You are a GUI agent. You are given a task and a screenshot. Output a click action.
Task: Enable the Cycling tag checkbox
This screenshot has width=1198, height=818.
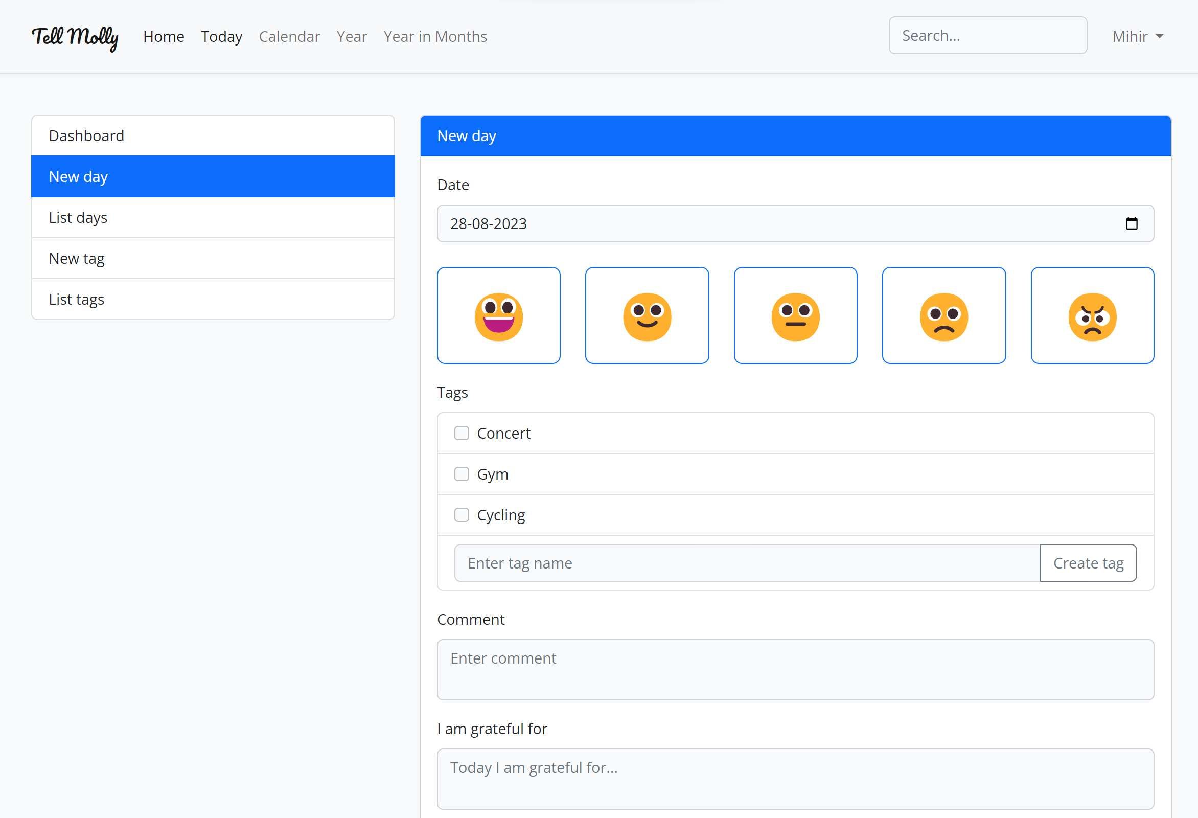point(462,515)
